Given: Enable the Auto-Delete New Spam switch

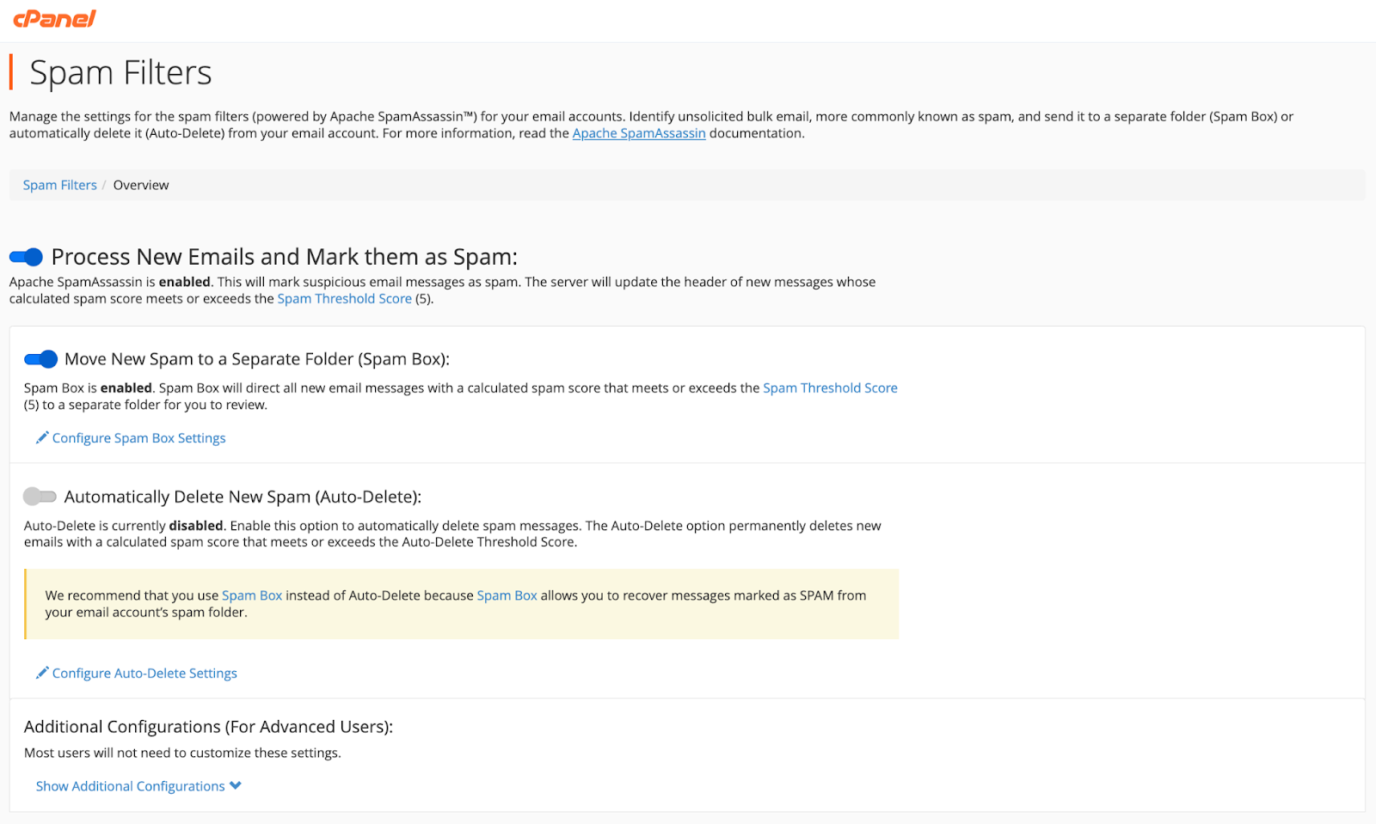Looking at the screenshot, I should click(40, 497).
